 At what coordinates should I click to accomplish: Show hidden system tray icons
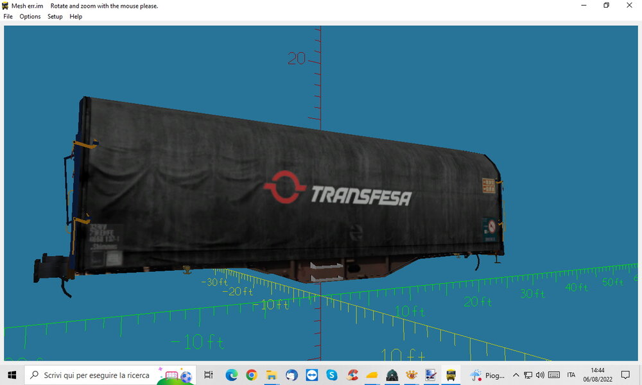[516, 375]
